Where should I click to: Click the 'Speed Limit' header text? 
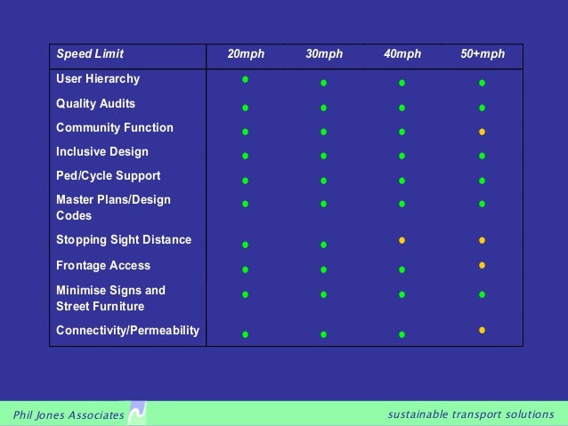point(90,54)
